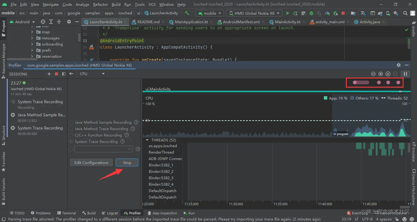Click the Translate icon in the toolbar
The height and width of the screenshot is (222, 417).
[363, 13]
